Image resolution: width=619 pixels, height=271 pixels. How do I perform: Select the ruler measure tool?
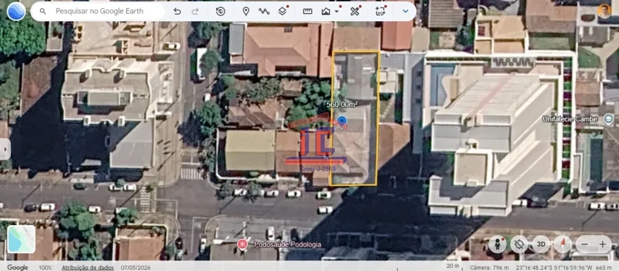pos(308,11)
